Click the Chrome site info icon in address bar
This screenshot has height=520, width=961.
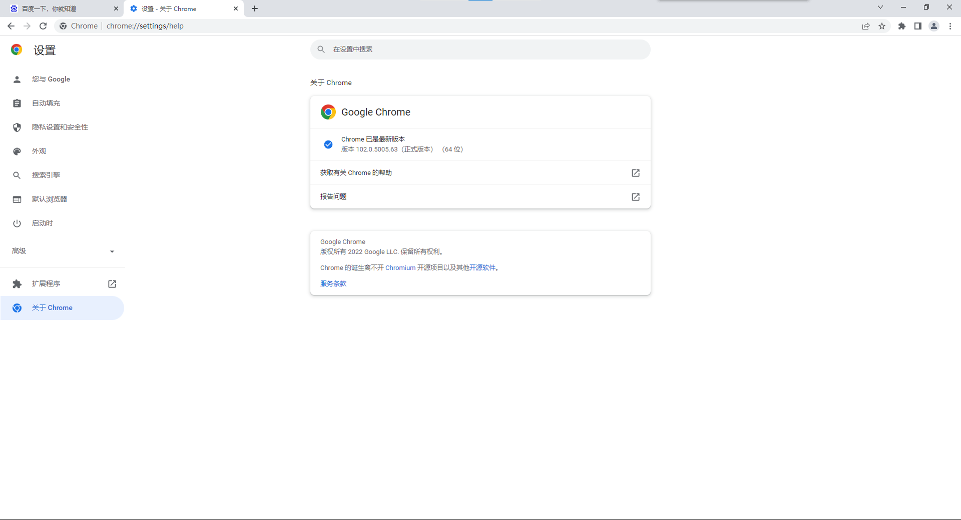(63, 26)
